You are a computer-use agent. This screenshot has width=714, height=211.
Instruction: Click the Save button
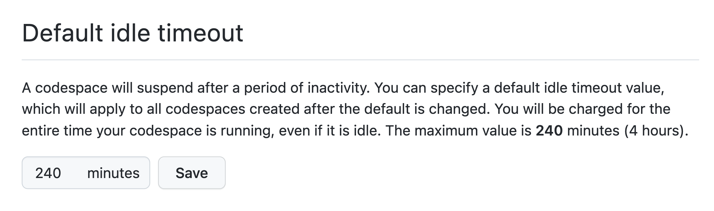192,173
